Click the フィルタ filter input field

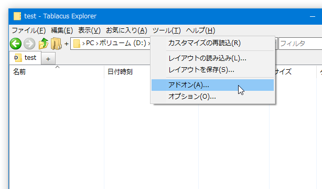point(300,44)
